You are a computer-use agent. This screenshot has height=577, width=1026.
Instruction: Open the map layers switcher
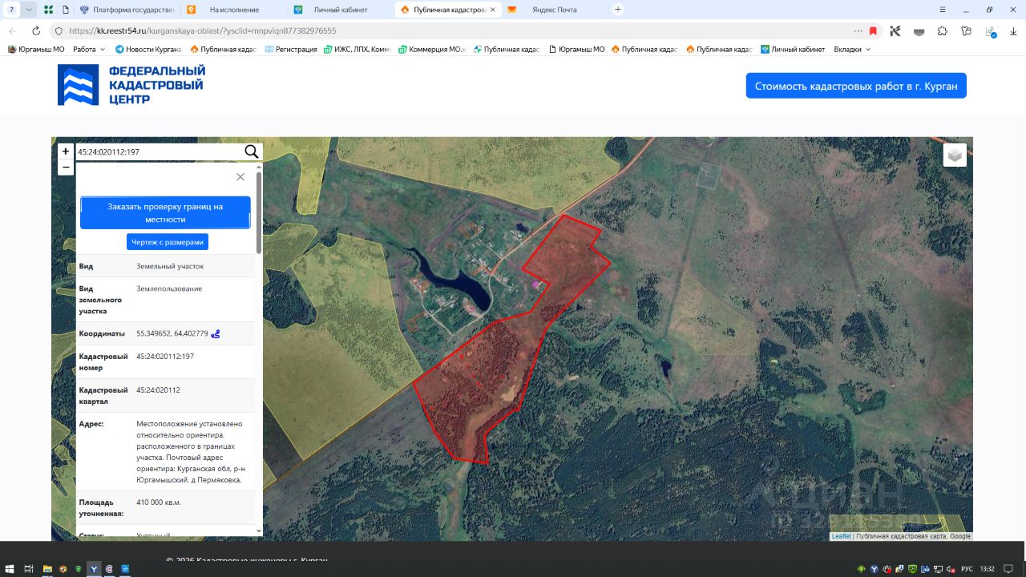(x=955, y=155)
